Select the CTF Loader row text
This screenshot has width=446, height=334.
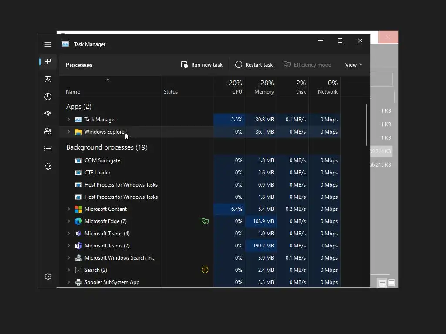[97, 173]
